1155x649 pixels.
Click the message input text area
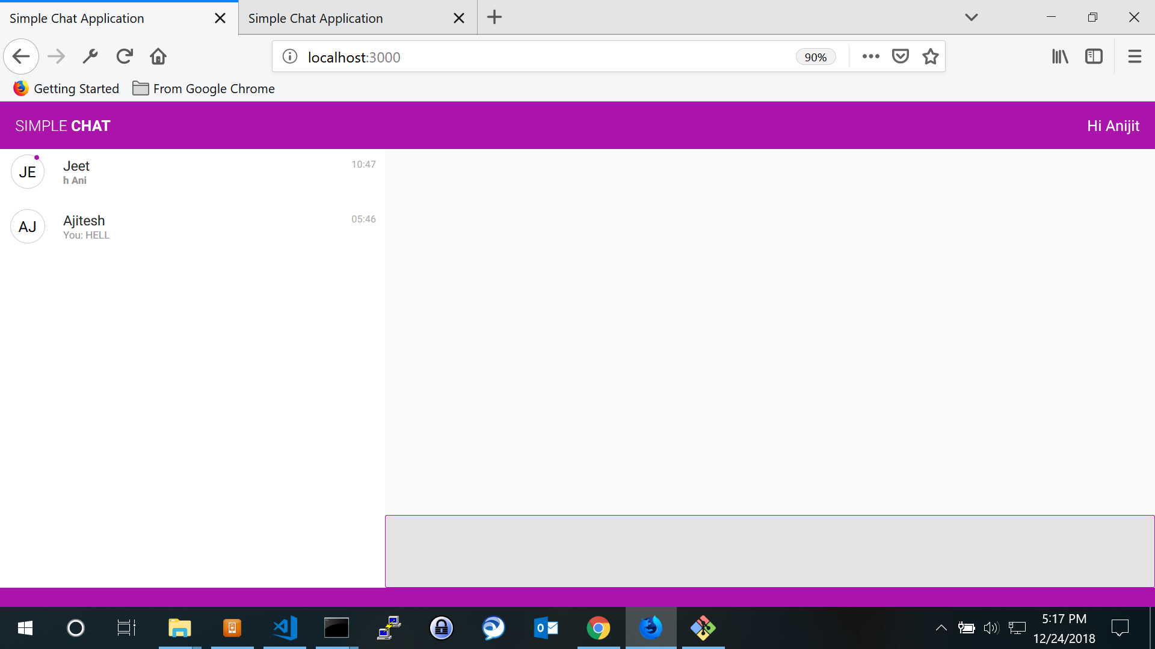(x=769, y=550)
